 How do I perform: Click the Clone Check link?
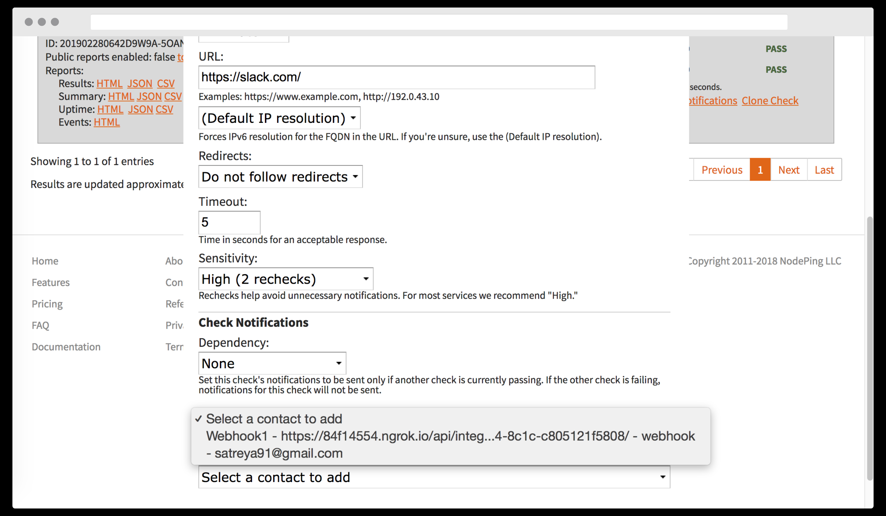770,101
